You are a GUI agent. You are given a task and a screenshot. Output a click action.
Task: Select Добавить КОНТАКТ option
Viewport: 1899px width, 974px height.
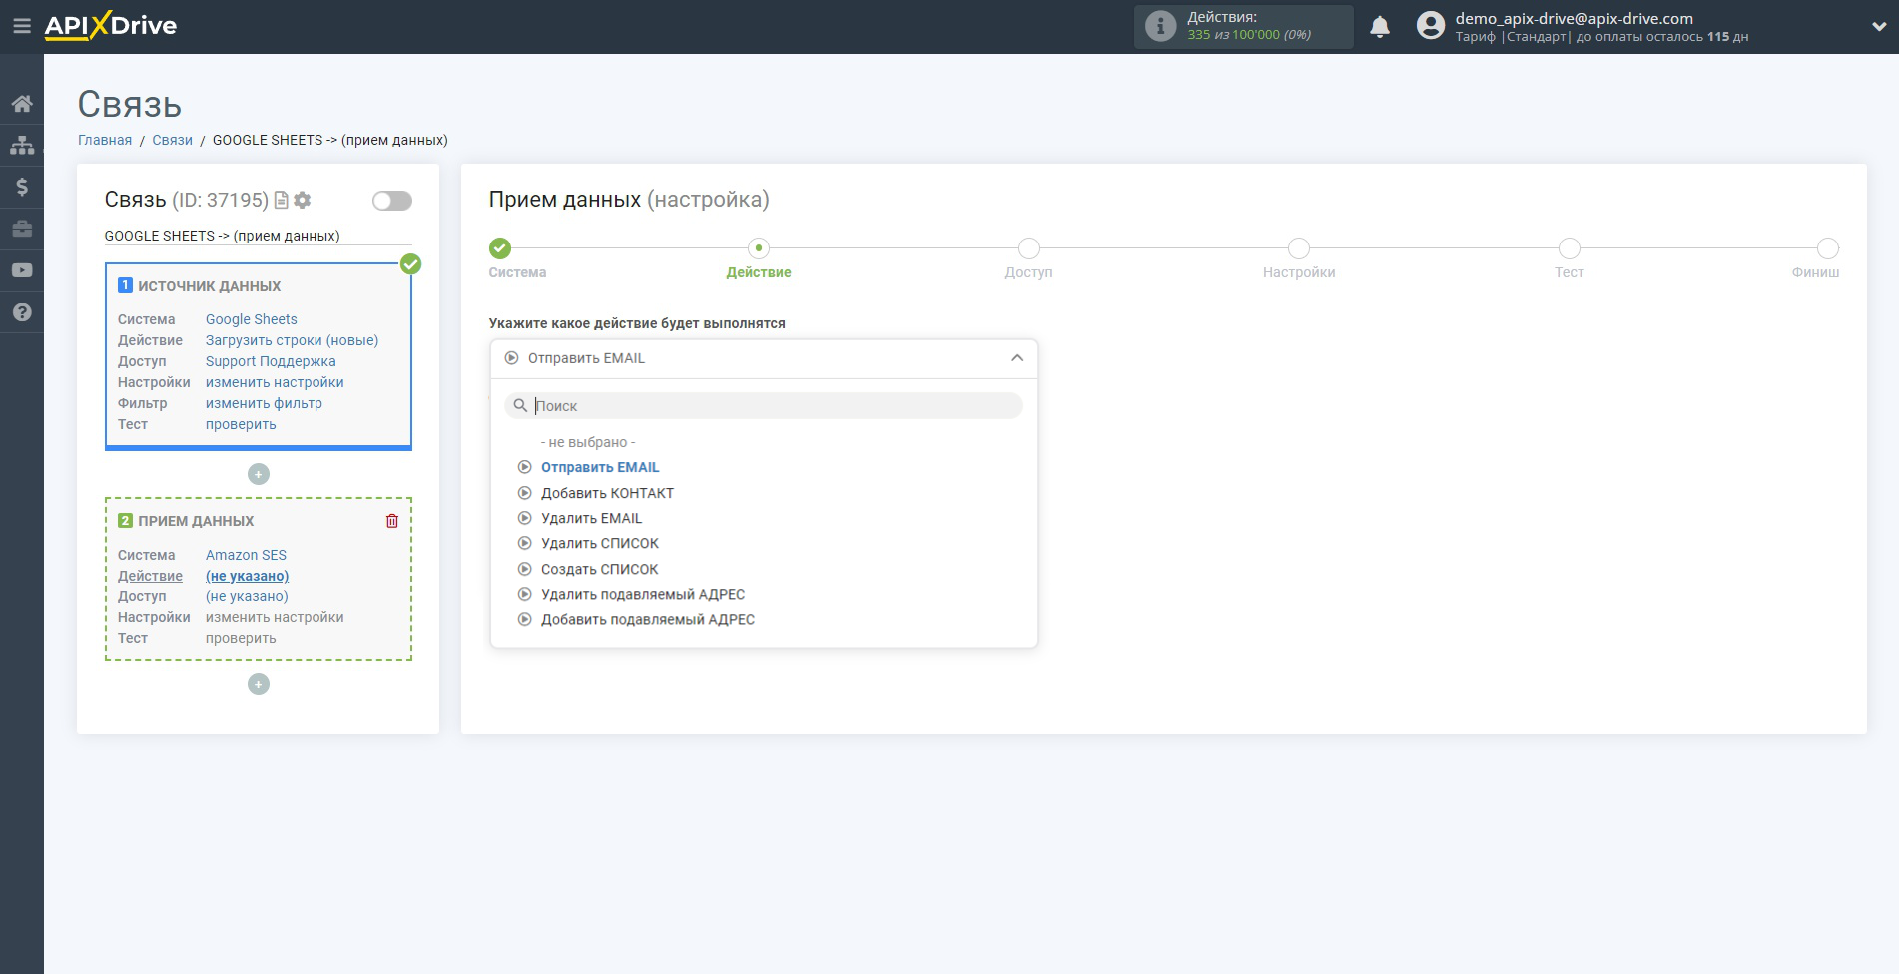point(607,493)
